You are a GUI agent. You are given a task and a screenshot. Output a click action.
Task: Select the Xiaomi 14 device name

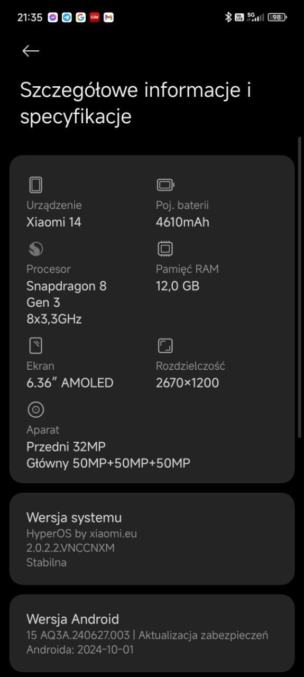[x=54, y=222]
